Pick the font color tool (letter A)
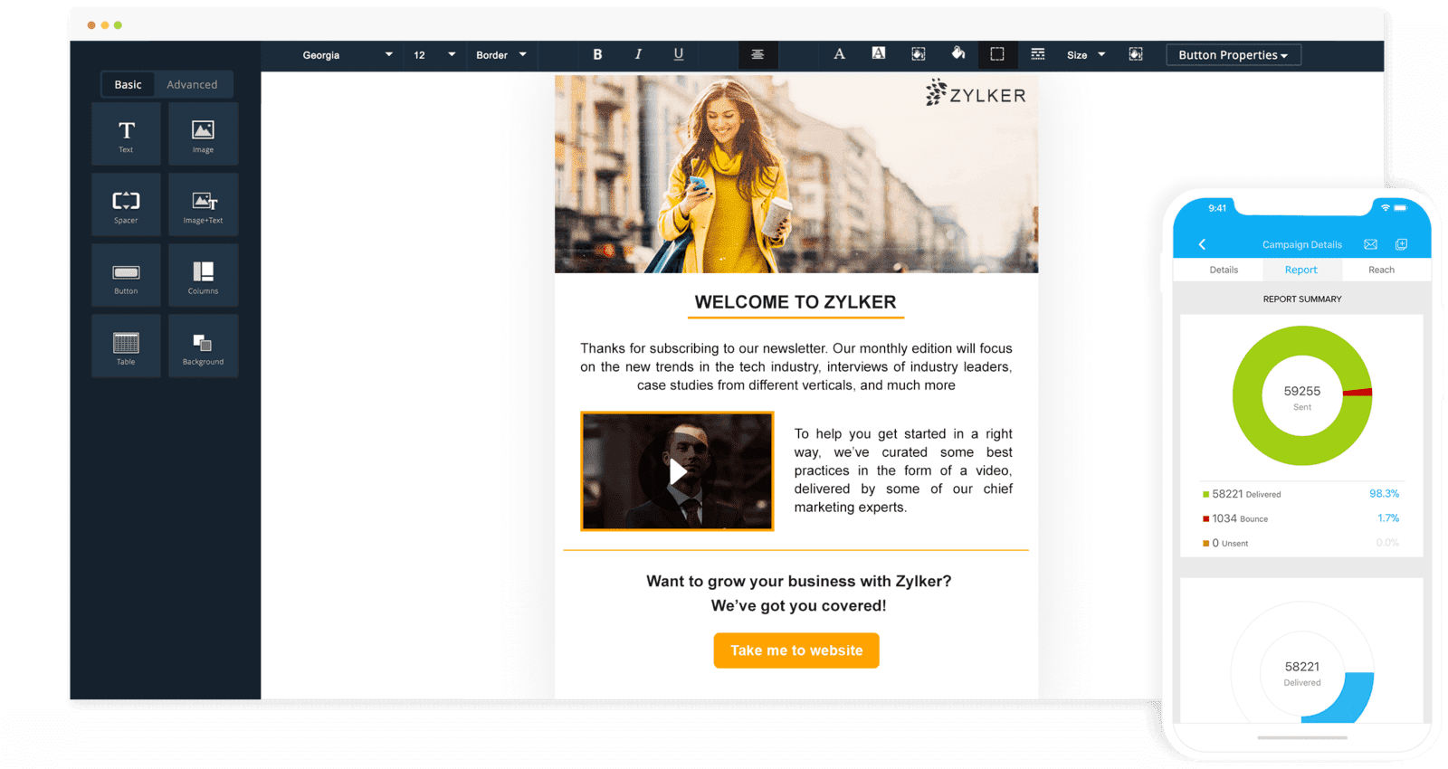The height and width of the screenshot is (769, 1448). [839, 54]
